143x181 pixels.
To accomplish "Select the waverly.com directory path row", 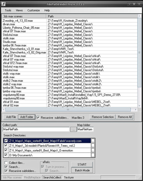I will point(50,141).
